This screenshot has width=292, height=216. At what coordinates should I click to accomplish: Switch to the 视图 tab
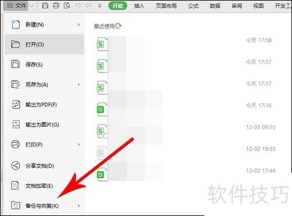point(258,6)
